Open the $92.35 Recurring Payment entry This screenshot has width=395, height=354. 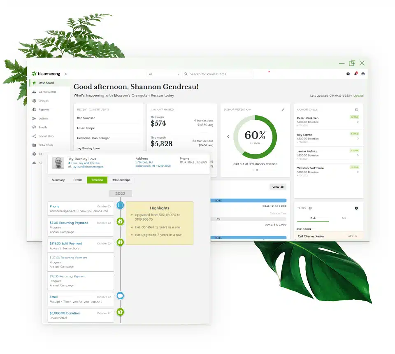(80, 281)
